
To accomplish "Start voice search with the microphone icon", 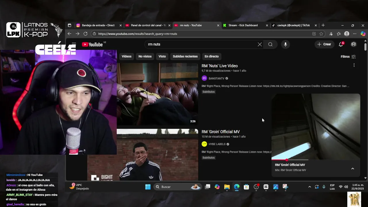I will tap(285, 44).
